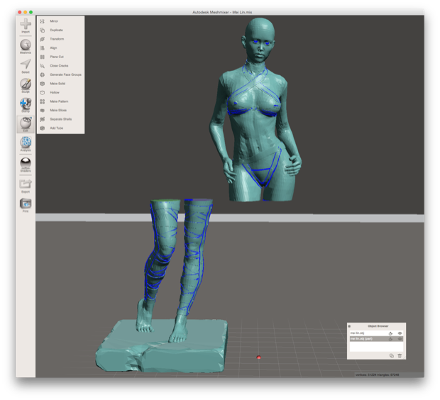Toggle visibility of mei lin.obj (part)
This screenshot has height=400, width=440.
[400, 339]
